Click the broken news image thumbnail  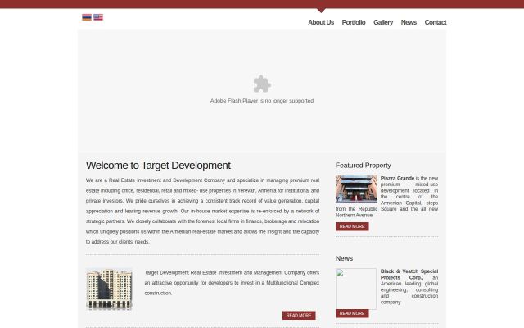(356, 289)
